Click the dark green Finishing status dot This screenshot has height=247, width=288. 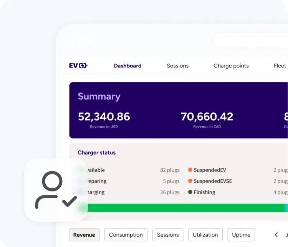point(190,192)
